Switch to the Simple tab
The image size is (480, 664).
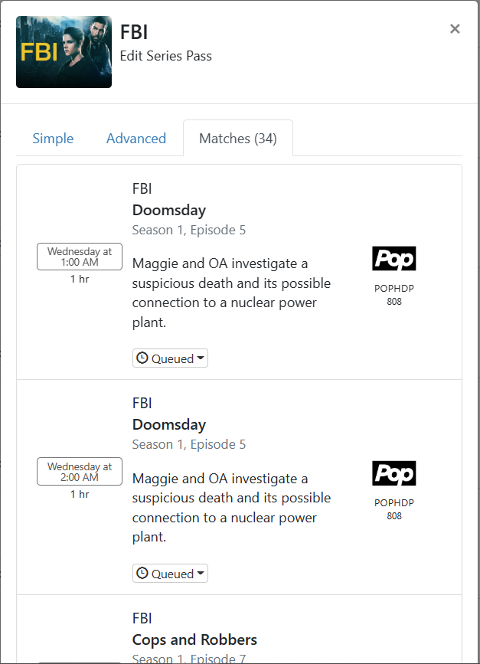point(53,139)
